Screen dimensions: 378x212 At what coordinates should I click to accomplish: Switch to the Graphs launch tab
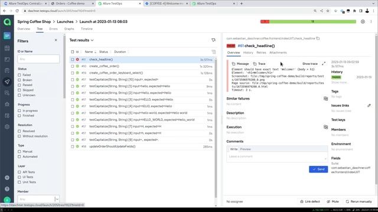point(69,29)
